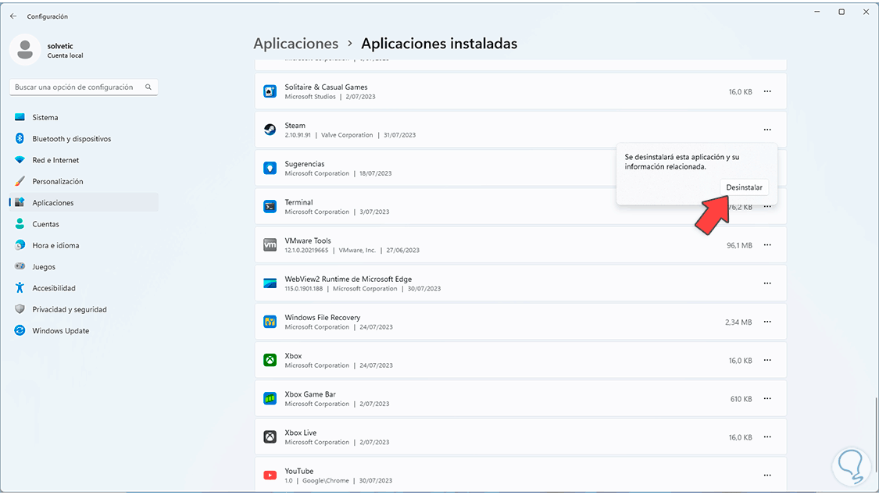Open more options for Solitaire & Casual Games
This screenshot has width=879, height=495.
767,91
